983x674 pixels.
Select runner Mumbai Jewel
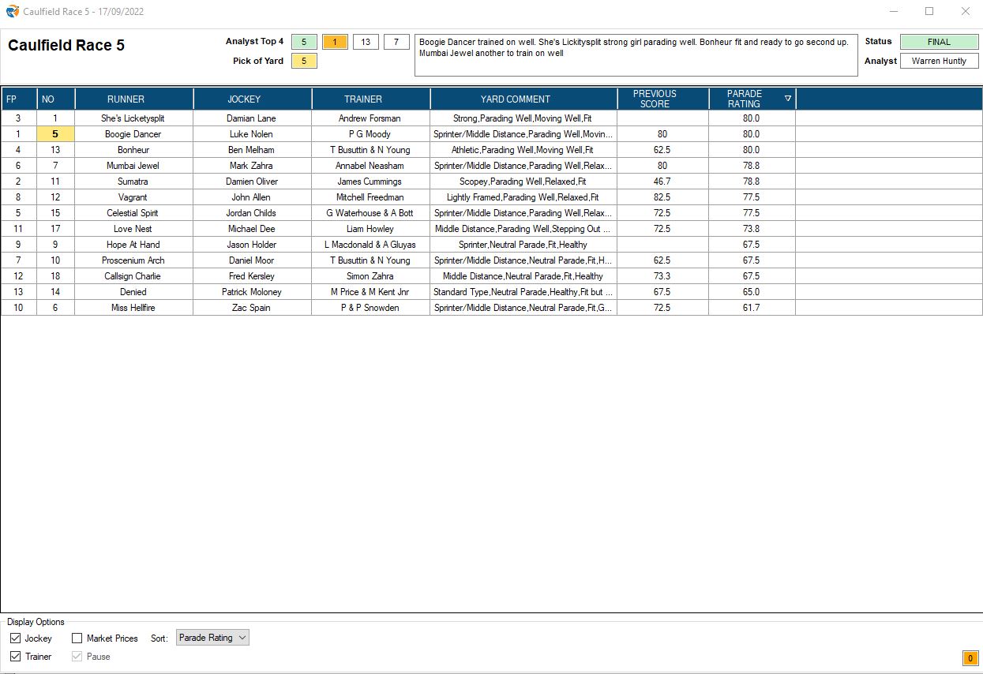(x=133, y=166)
